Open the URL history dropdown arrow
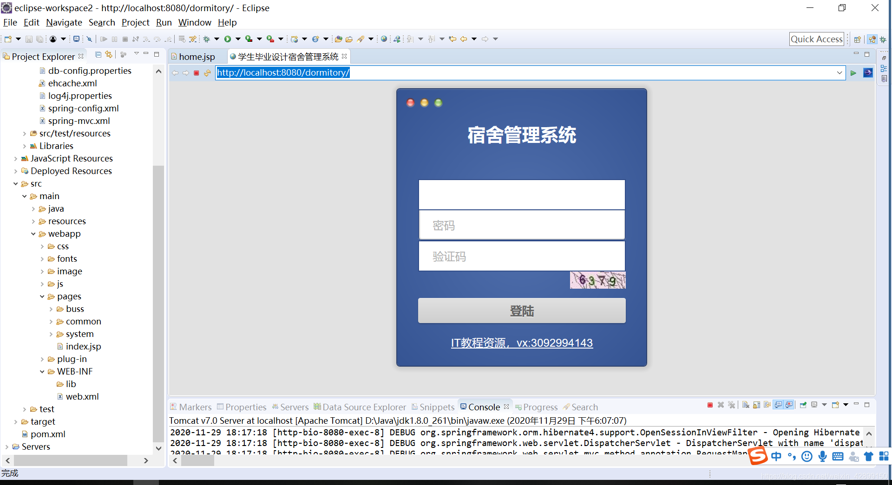Screen dimensions: 892x485 coord(840,73)
